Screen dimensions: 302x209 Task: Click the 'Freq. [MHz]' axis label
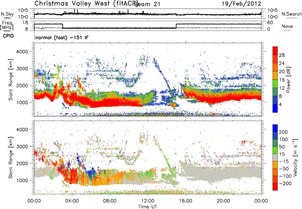[x=7, y=25]
